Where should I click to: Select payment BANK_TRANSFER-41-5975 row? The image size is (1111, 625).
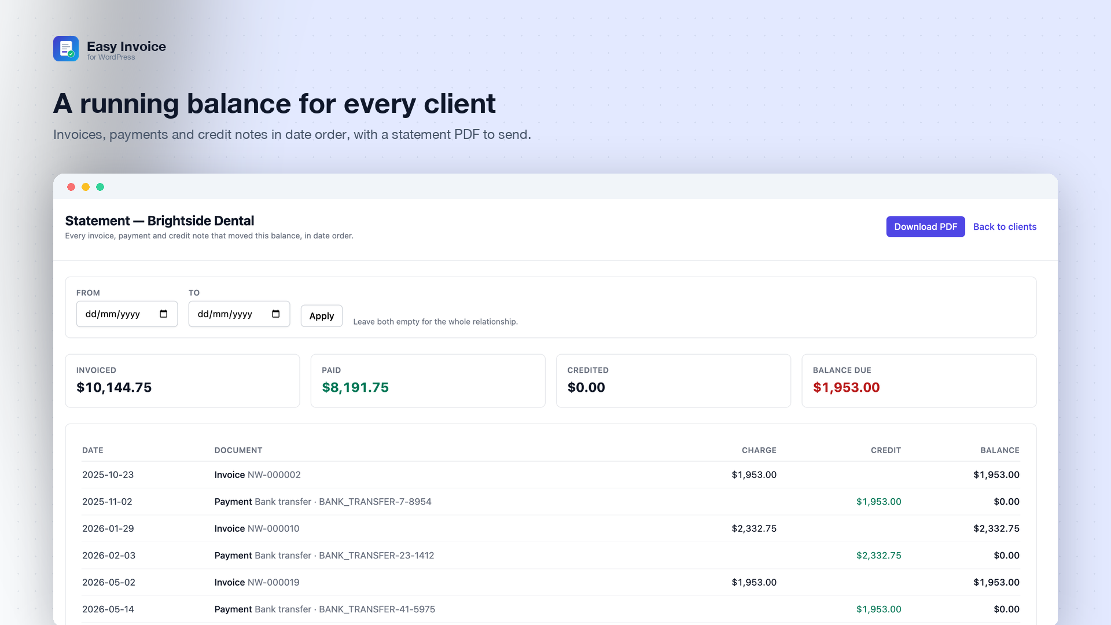[551, 609]
